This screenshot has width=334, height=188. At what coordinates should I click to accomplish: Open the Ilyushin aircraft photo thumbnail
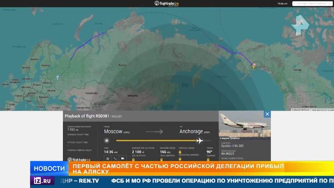click(x=244, y=125)
